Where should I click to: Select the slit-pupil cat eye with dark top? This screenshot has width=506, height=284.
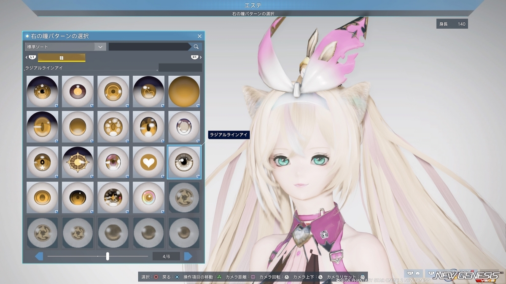click(43, 127)
